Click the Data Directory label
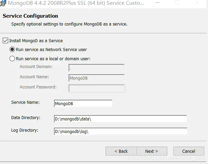This screenshot has width=208, height=164. [25, 118]
